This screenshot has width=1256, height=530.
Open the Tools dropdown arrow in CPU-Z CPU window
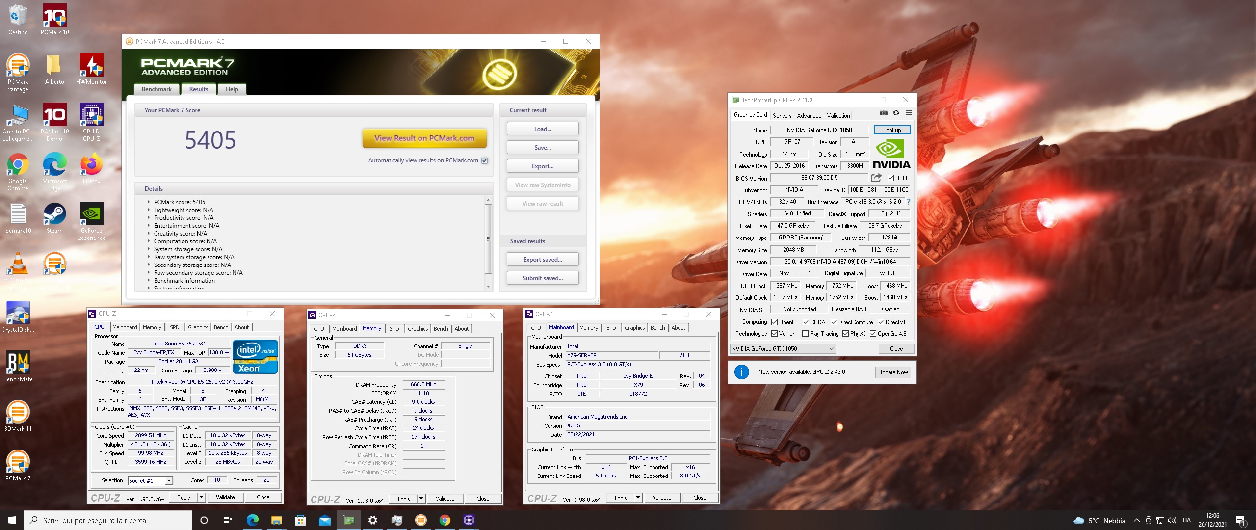(201, 497)
